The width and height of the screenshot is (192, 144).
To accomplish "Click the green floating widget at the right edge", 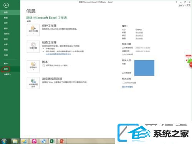I will tap(189, 61).
